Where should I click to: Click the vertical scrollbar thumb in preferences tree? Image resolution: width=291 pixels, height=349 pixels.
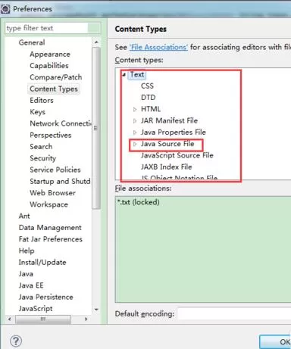[x=96, y=128]
